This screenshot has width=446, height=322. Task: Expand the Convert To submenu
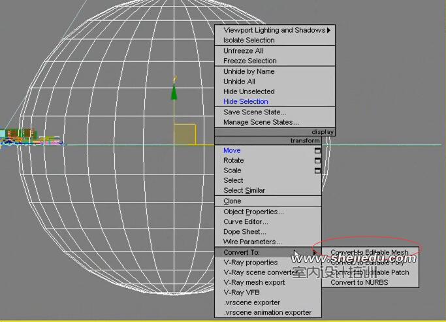268,252
